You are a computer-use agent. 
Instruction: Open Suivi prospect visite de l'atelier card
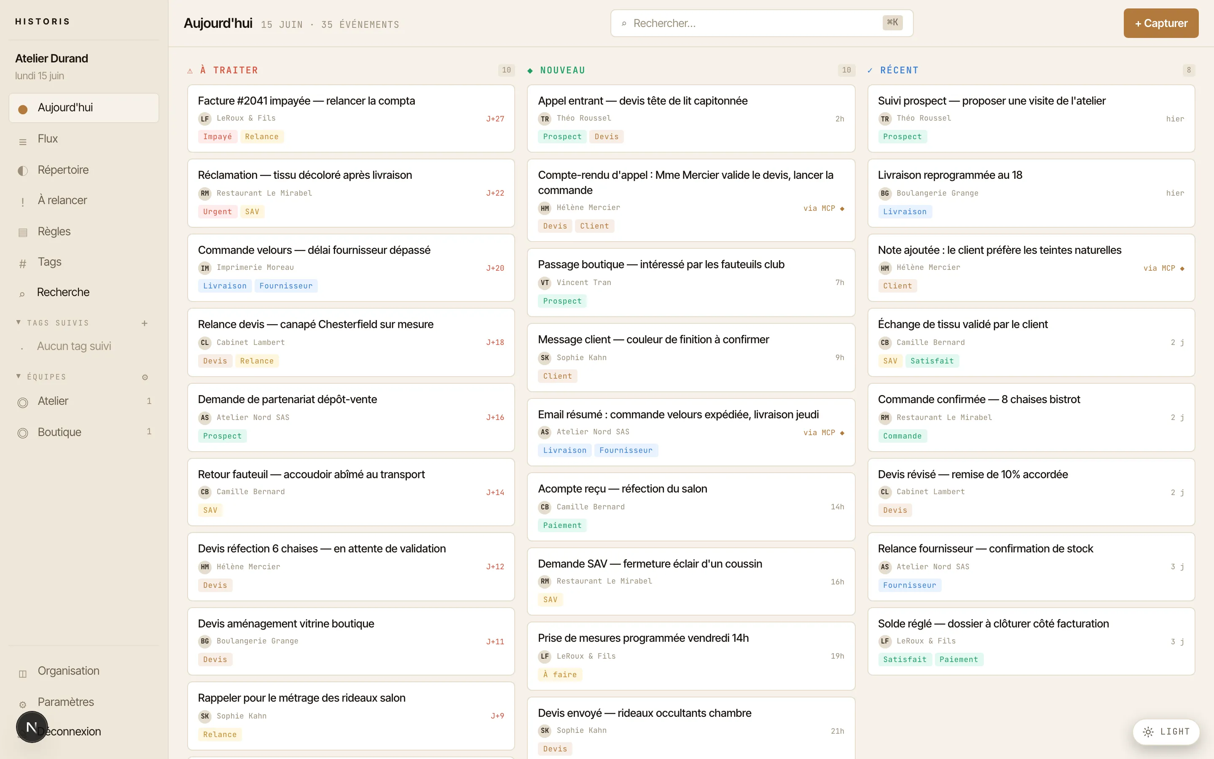coord(1031,118)
